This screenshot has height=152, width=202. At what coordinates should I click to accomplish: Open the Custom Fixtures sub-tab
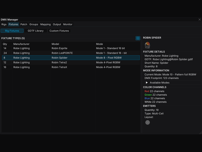(x=59, y=31)
